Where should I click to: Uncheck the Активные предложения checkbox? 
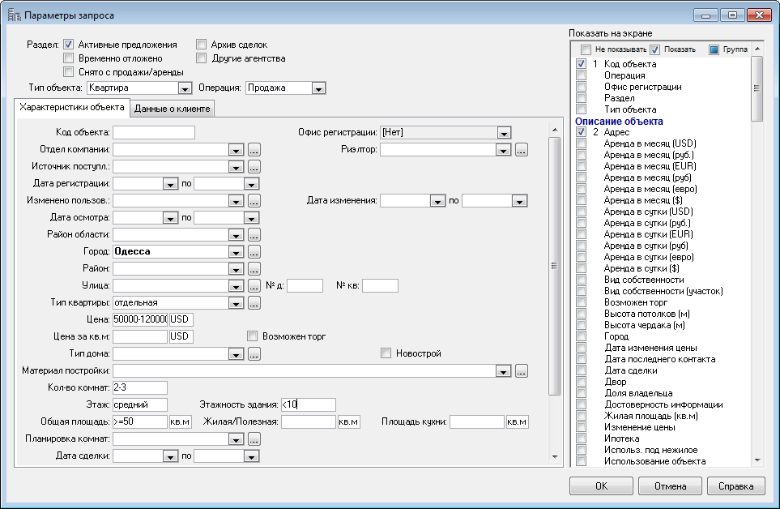tap(69, 45)
